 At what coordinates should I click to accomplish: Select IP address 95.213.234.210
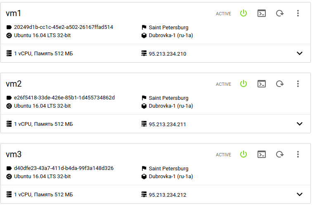pos(168,54)
